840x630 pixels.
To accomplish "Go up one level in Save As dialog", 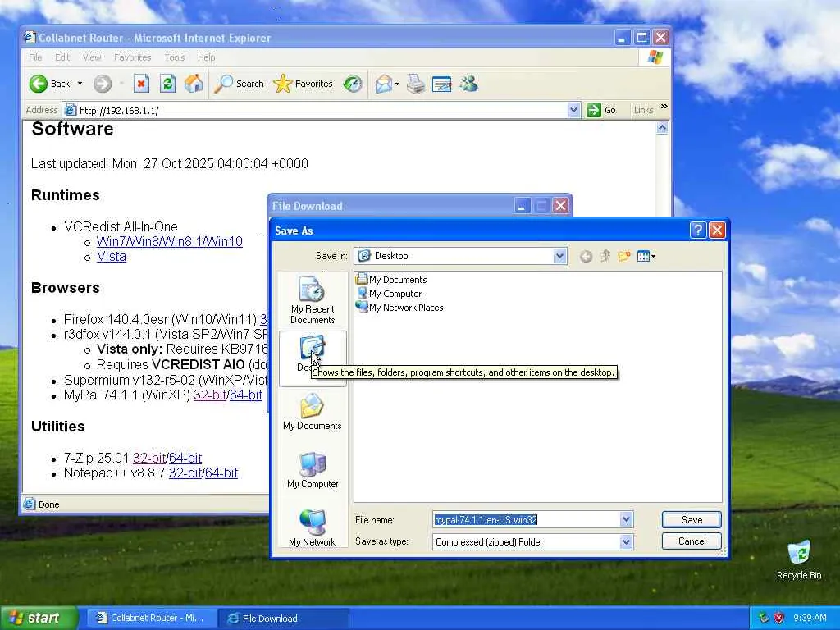I will coord(605,257).
